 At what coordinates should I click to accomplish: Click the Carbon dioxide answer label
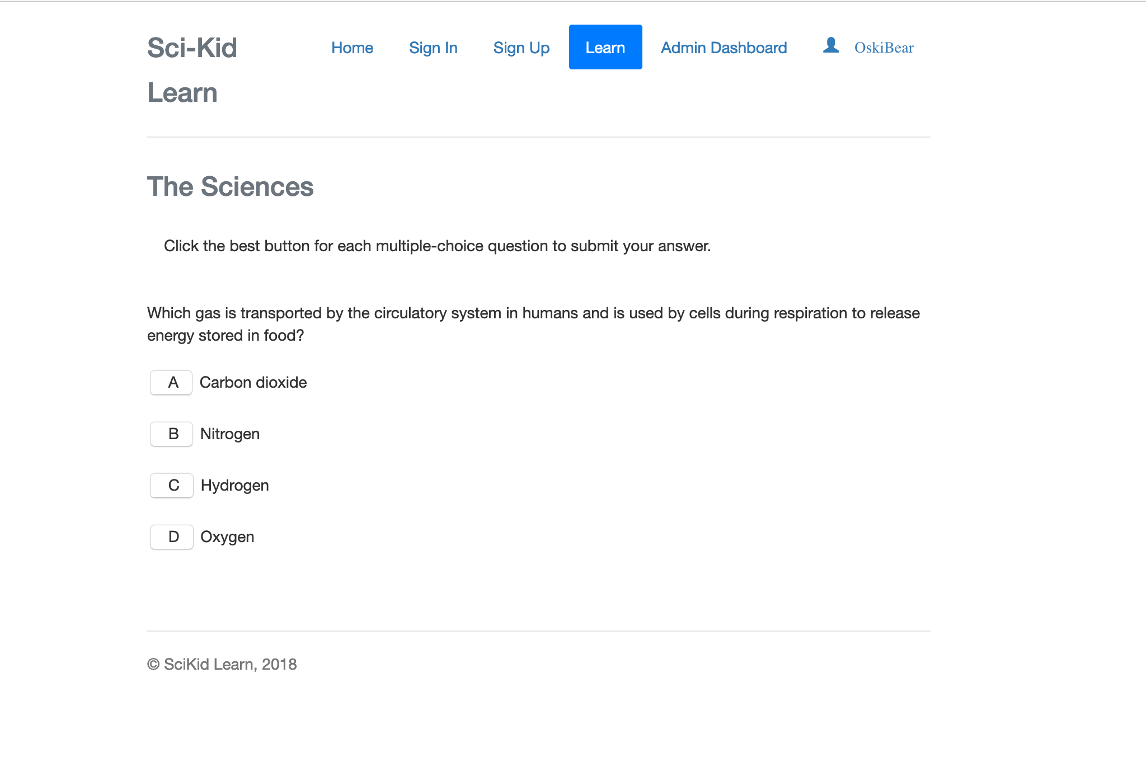click(x=253, y=383)
